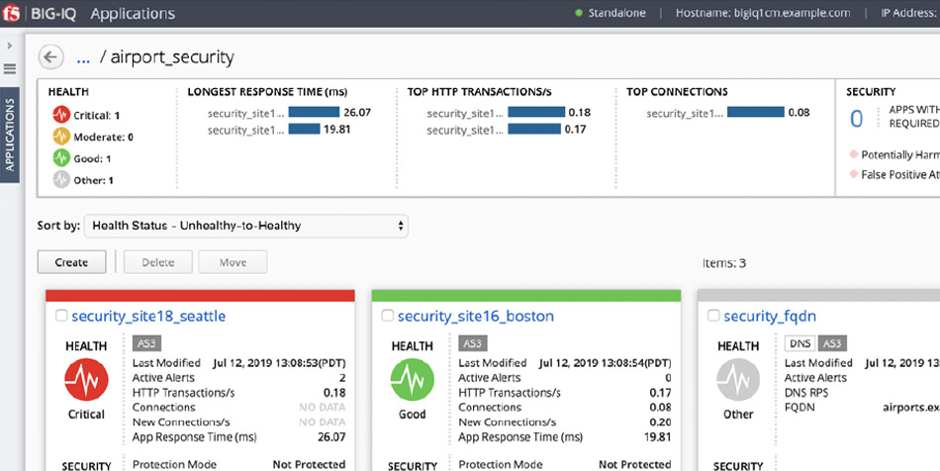Click the AS3 badge on boston card
The width and height of the screenshot is (940, 471).
473,343
